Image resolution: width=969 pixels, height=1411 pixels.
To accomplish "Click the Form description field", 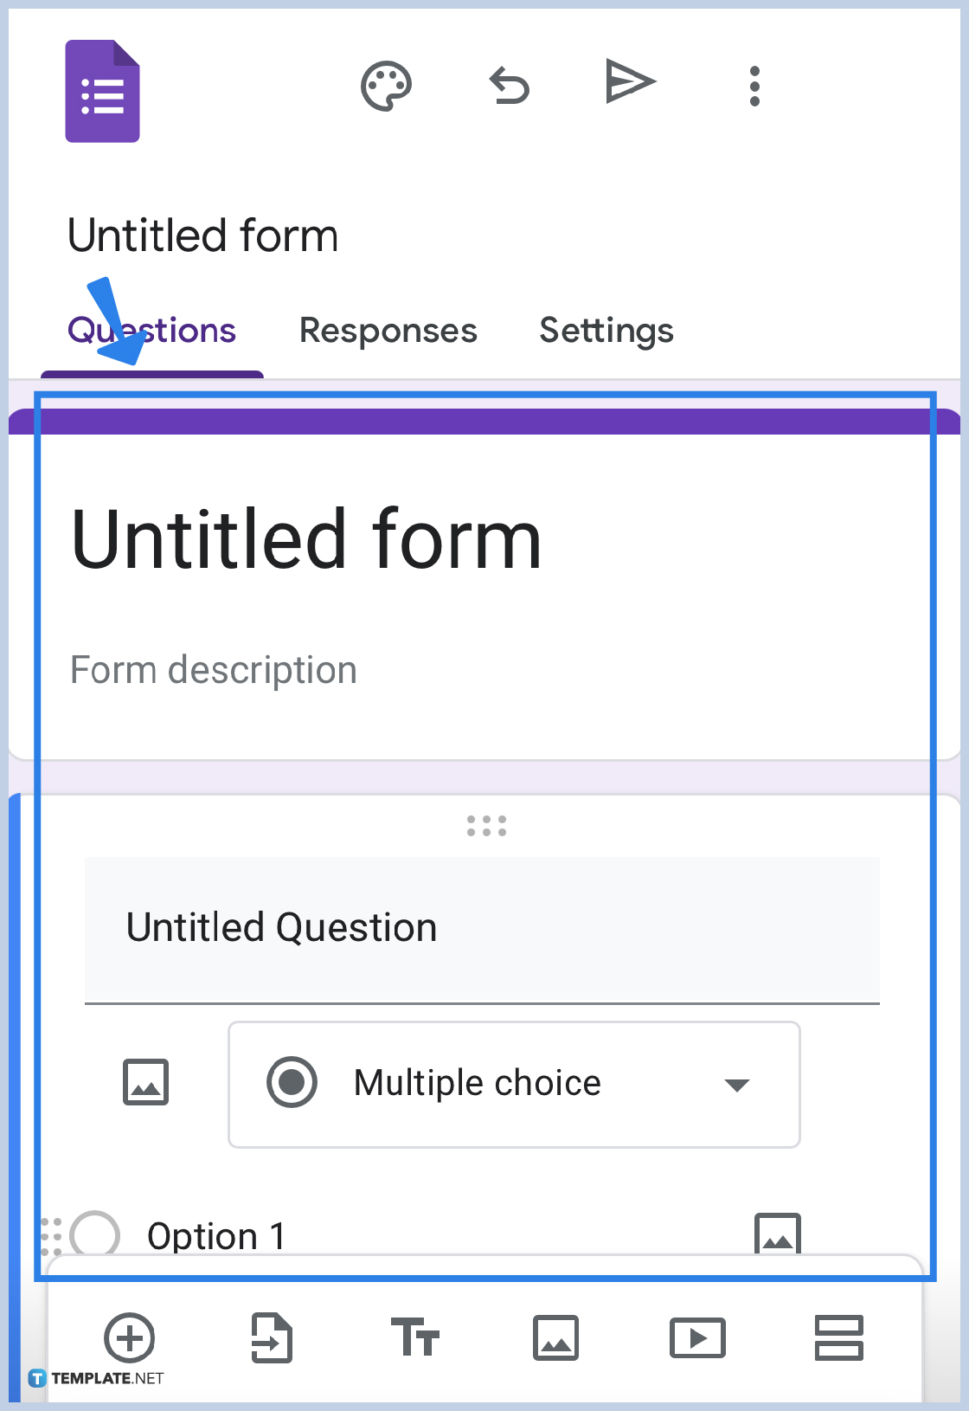I will [214, 669].
